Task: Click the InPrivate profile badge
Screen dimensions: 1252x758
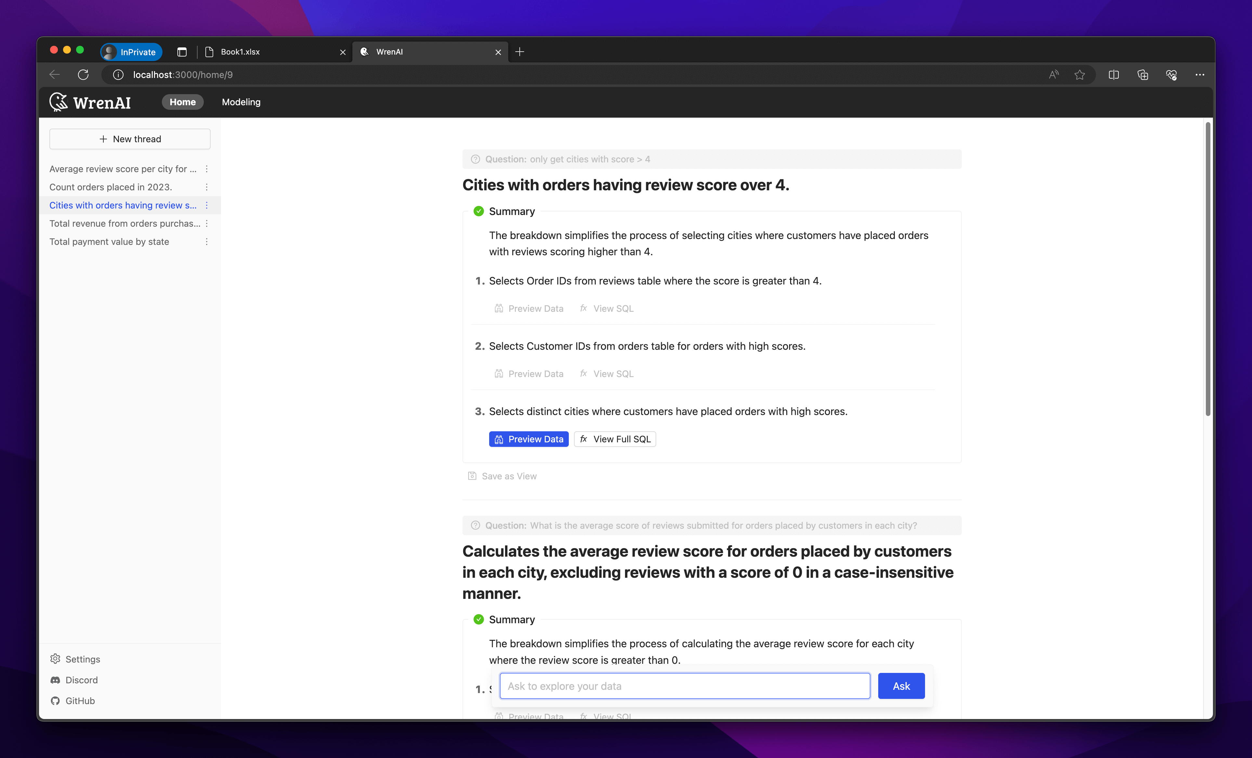Action: 132,52
